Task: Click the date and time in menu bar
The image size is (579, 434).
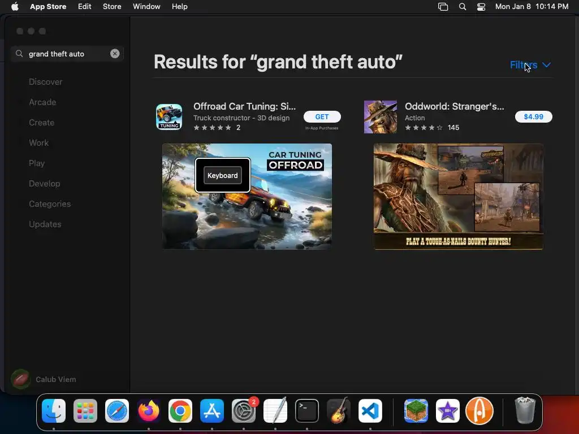Action: coord(532,6)
